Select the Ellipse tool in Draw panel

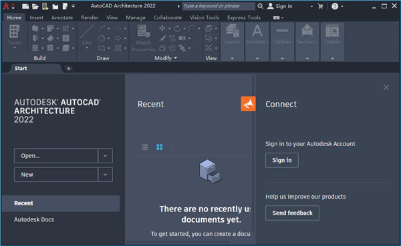pyautogui.click(x=118, y=38)
